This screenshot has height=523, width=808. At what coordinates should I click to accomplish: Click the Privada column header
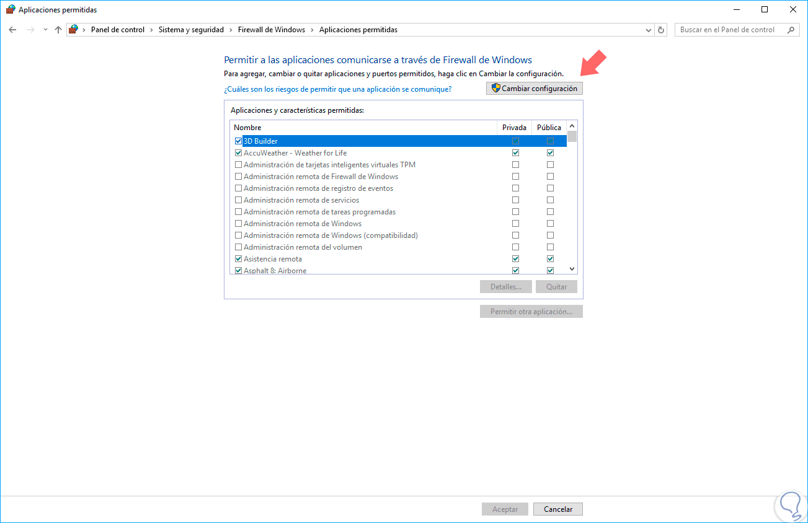click(x=515, y=128)
